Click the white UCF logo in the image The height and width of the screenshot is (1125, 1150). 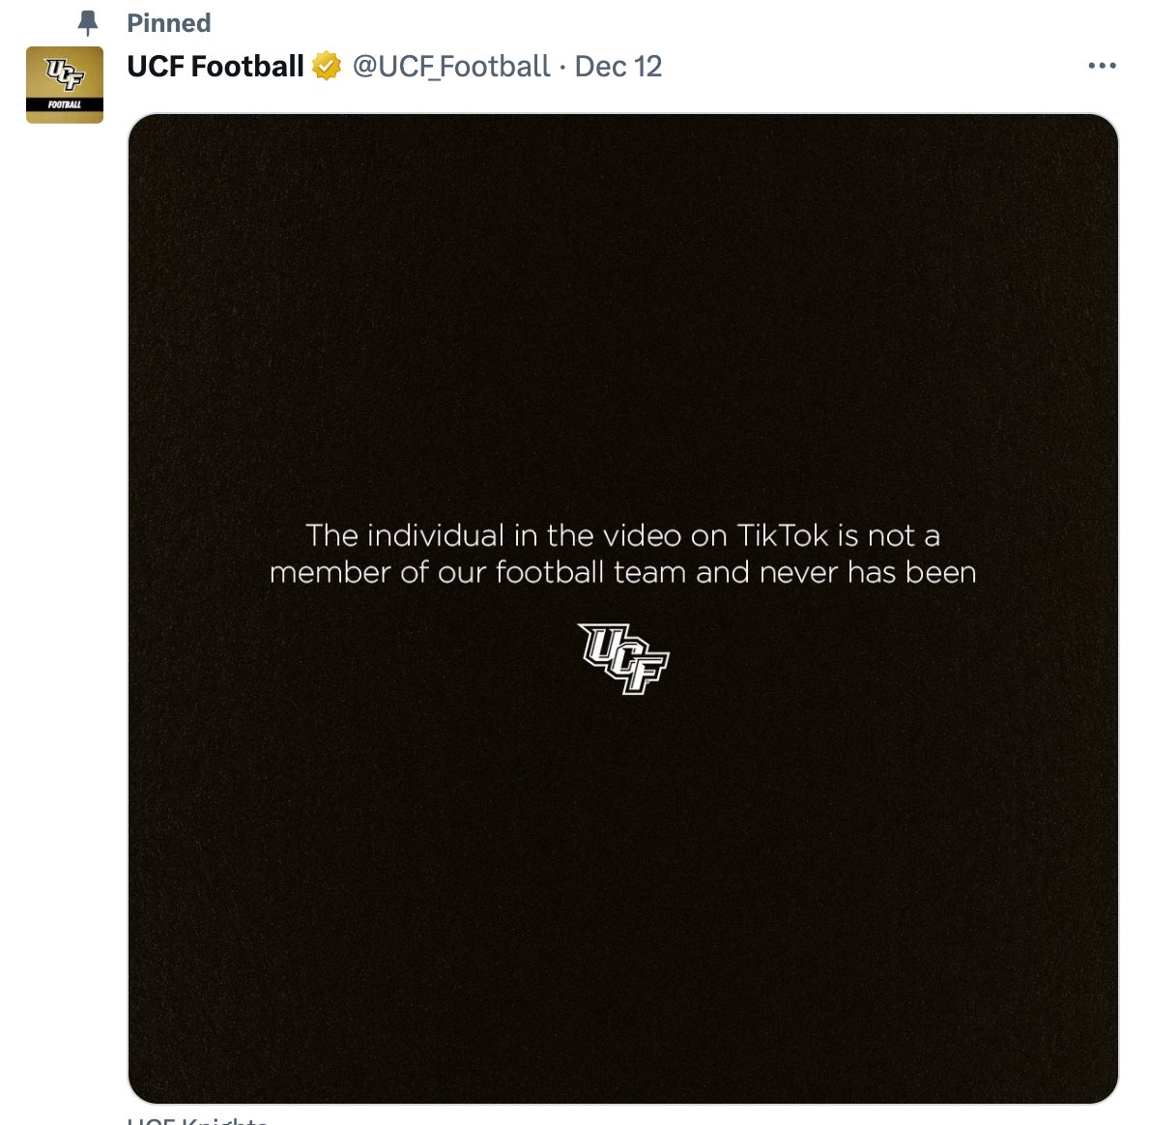(x=623, y=658)
